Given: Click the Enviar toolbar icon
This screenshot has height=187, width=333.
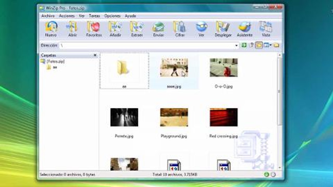Looking at the screenshot, I should click(158, 29).
